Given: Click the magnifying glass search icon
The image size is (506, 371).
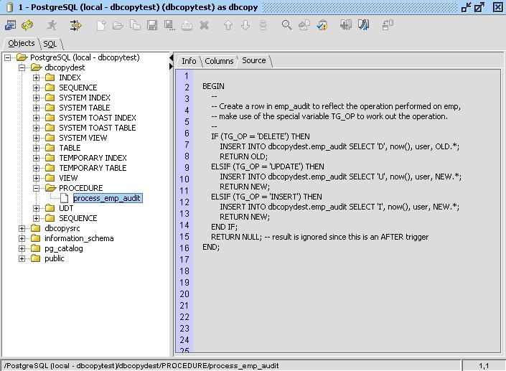Looking at the screenshot, I should (x=286, y=25).
